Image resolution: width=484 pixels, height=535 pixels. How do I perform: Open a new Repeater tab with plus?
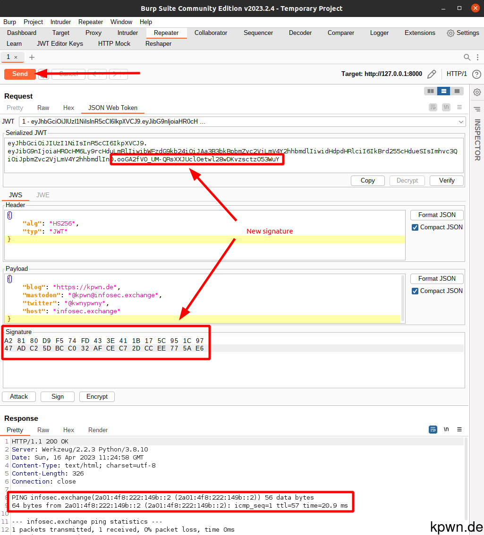coord(31,57)
